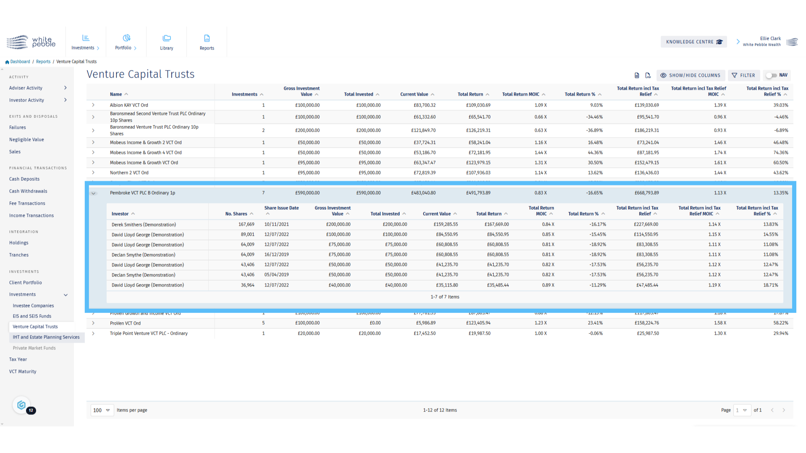The width and height of the screenshot is (806, 453).
Task: Open Show/Hide Columns panel
Action: coord(691,75)
